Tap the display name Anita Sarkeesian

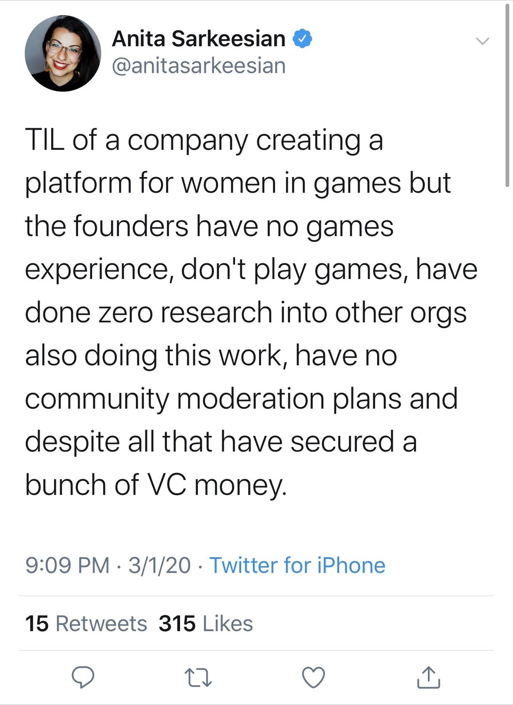[x=198, y=39]
